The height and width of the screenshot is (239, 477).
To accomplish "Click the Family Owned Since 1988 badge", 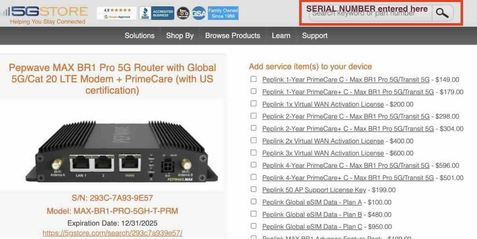I will point(223,13).
